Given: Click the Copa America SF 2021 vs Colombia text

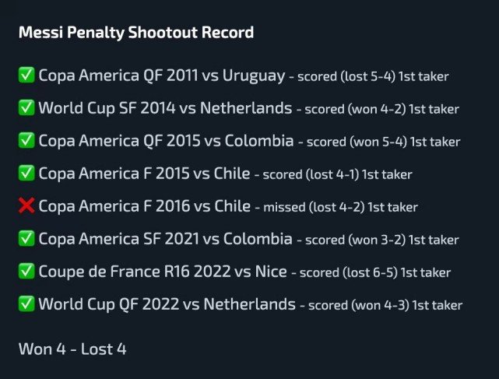Looking at the screenshot, I should tap(165, 239).
